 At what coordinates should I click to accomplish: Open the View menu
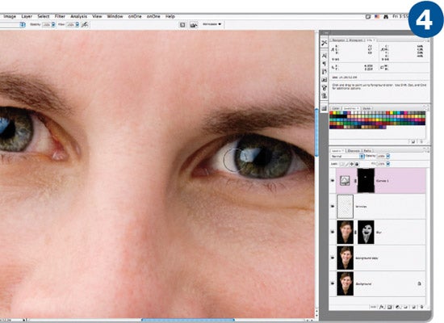click(97, 16)
